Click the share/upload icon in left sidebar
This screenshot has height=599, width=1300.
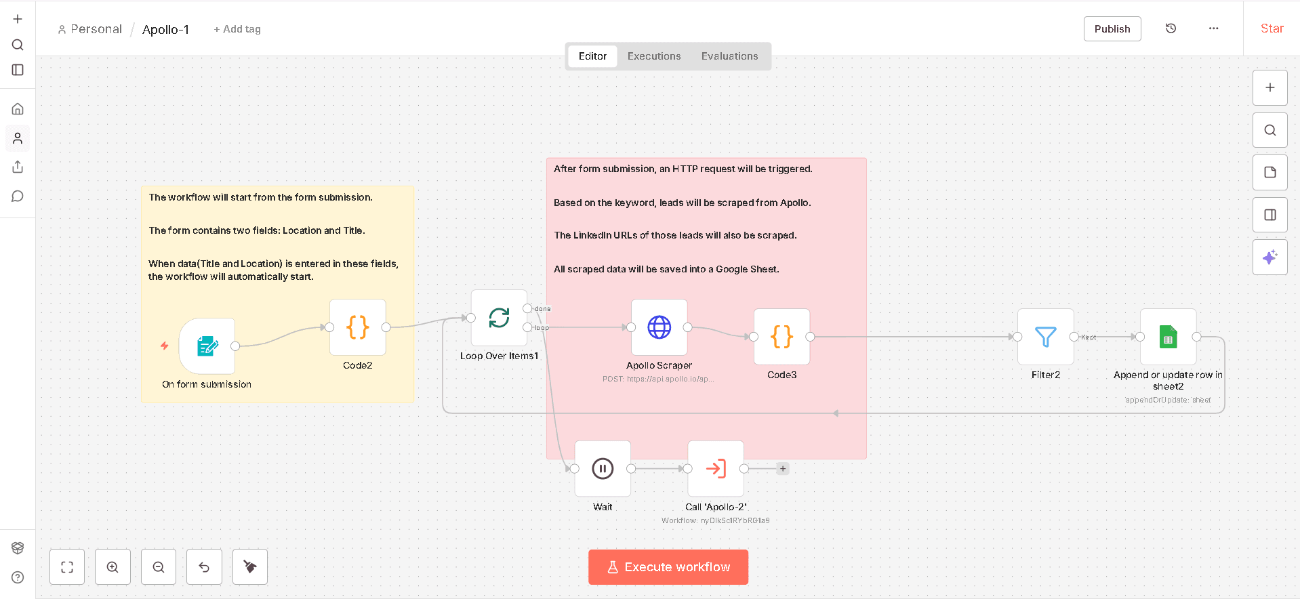pyautogui.click(x=18, y=167)
